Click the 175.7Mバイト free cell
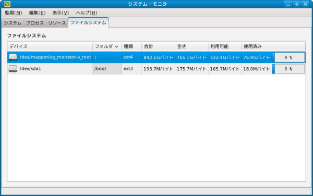 point(191,69)
